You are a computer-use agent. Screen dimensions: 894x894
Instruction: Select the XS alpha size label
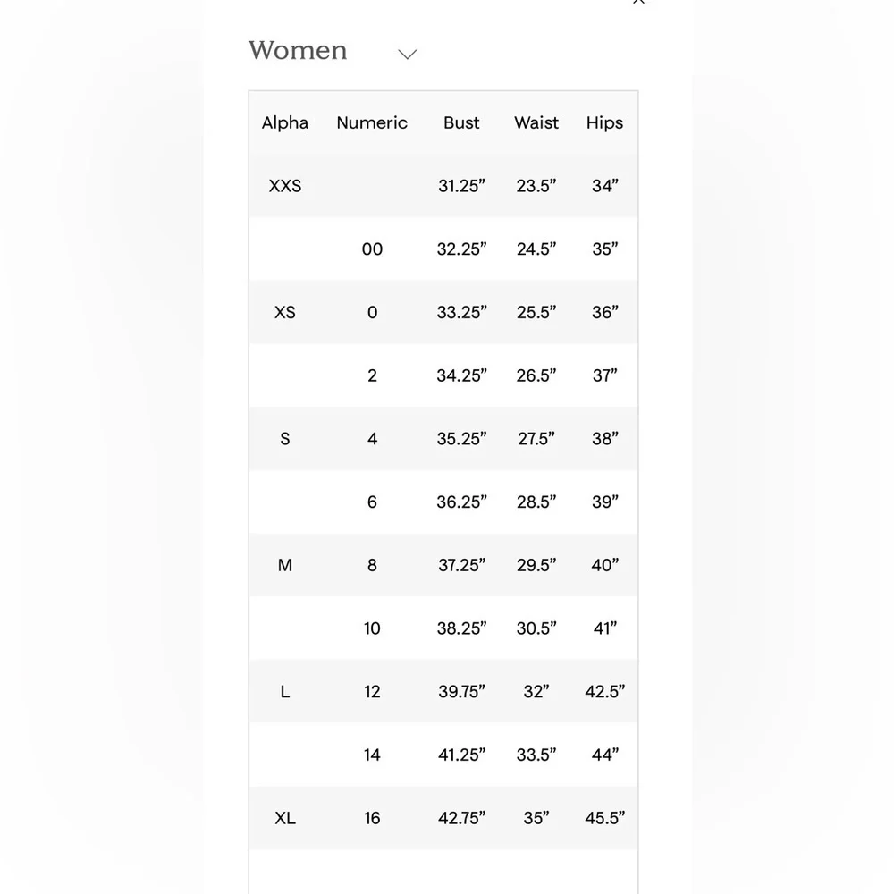tap(284, 312)
